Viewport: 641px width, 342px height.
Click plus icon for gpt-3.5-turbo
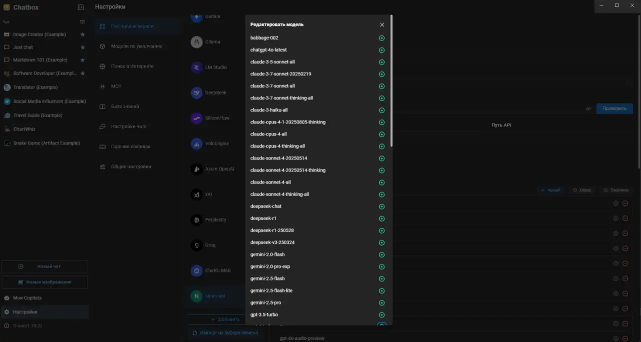pos(382,315)
